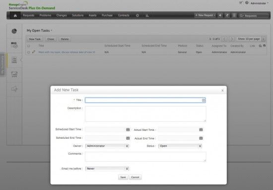This screenshot has width=273, height=190.
Task: Open the shopping cart icon at the top right
Action: [x=241, y=2]
